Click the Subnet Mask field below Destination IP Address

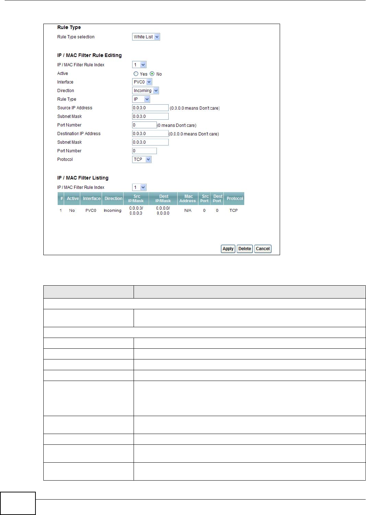pos(150,142)
